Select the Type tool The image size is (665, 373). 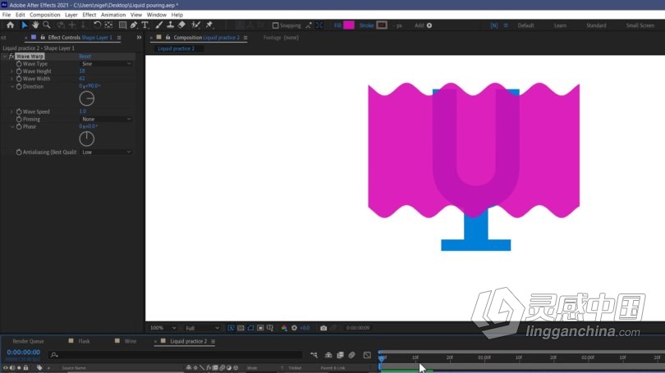tap(145, 25)
